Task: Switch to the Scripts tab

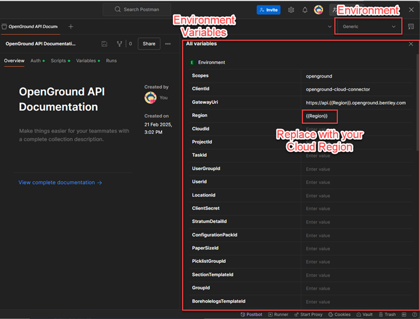Action: pyautogui.click(x=60, y=61)
